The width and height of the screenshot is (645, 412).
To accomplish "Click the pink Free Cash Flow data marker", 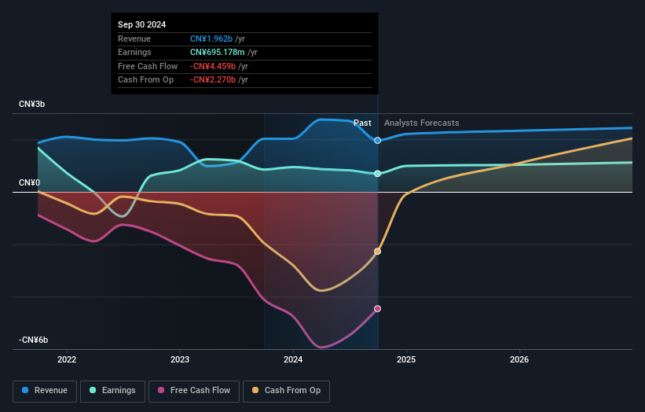I will coord(377,309).
